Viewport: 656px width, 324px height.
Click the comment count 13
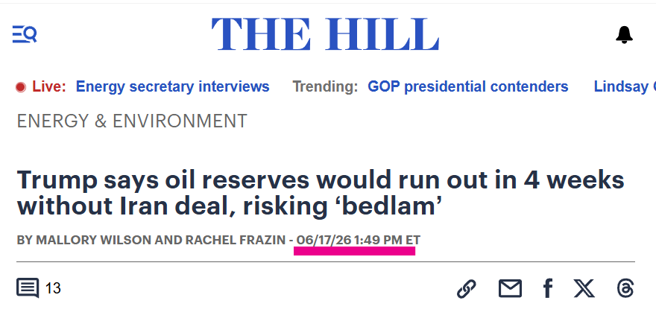[53, 288]
